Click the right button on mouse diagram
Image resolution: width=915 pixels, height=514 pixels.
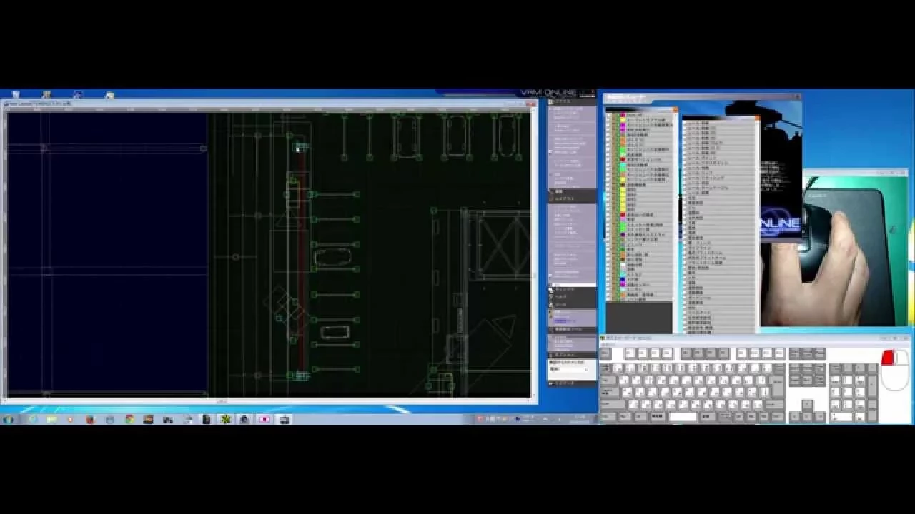(902, 358)
